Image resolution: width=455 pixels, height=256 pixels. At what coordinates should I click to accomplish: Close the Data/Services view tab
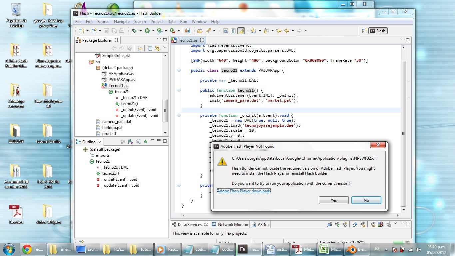click(x=206, y=224)
